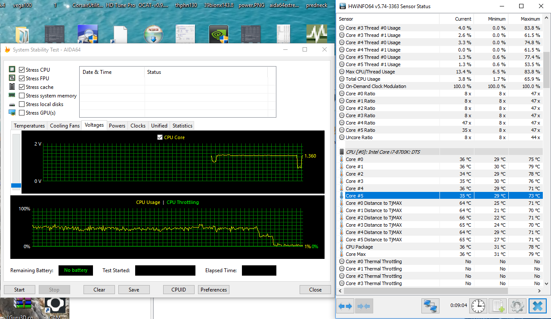This screenshot has width=551, height=319.
Task: Open the Powers tab
Action: click(117, 126)
